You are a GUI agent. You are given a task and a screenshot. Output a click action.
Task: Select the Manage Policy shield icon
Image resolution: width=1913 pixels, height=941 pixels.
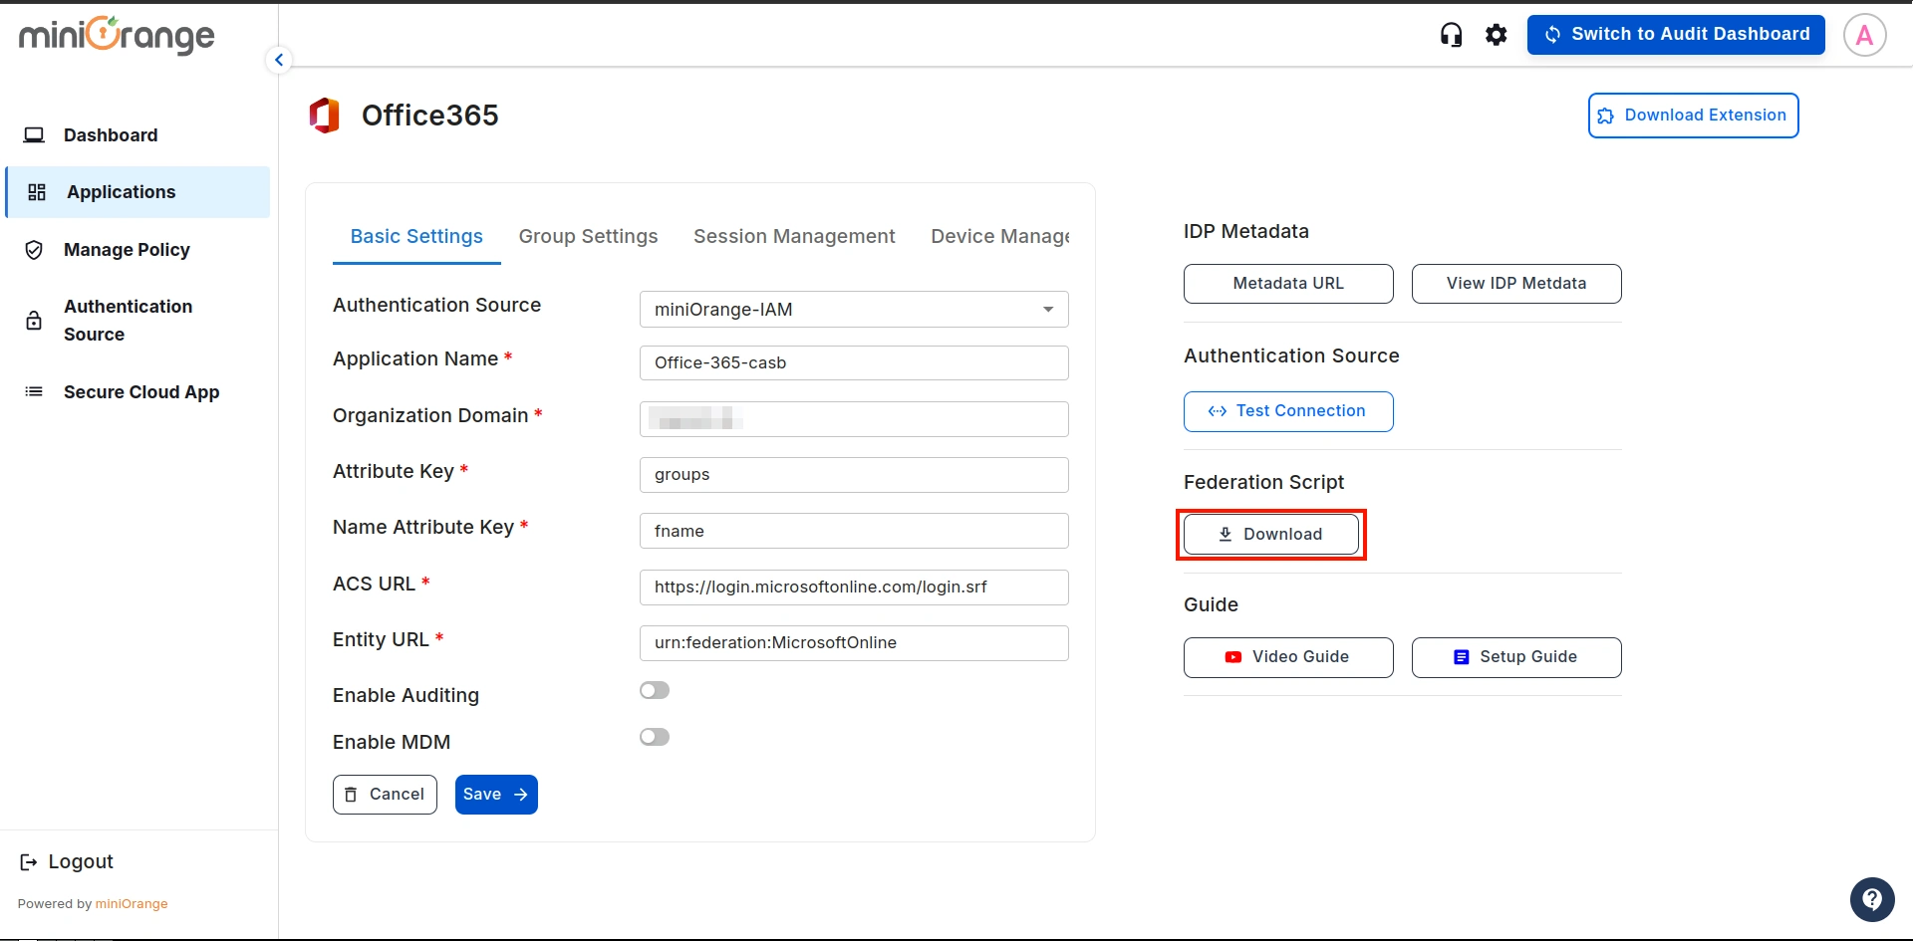(x=34, y=249)
